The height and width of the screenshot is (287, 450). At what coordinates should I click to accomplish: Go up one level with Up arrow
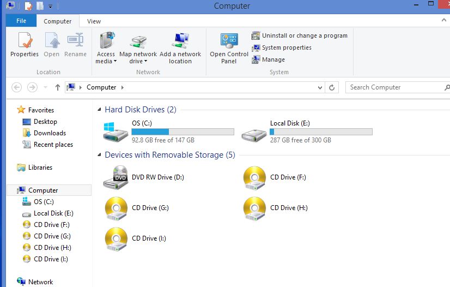pyautogui.click(x=58, y=87)
